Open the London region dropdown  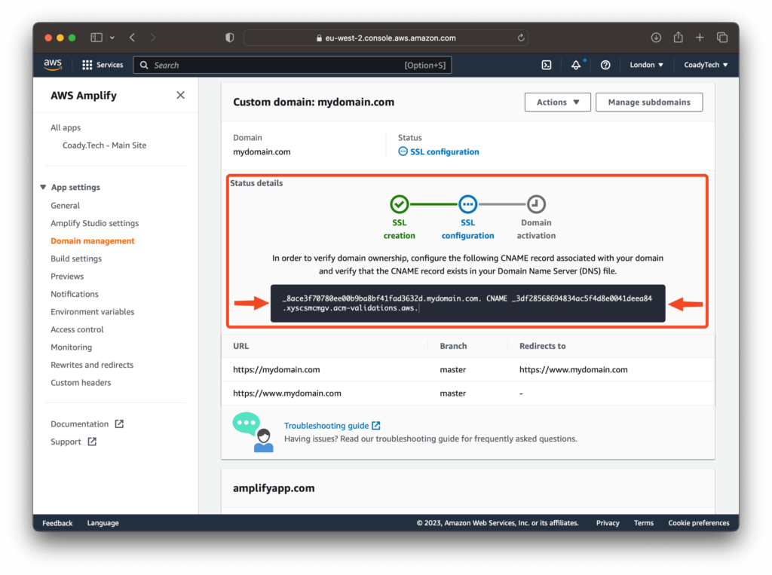[x=646, y=65]
